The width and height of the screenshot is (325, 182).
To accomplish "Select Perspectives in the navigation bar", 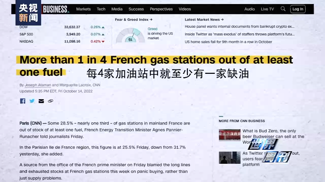I will pos(161,9).
